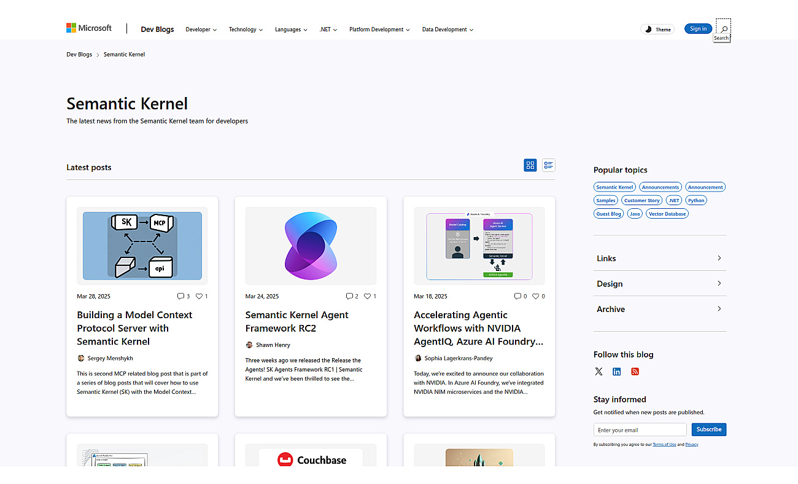This screenshot has height=484, width=798.
Task: Click excerpt starting 'Today, we're excited to announce'
Action: [479, 383]
